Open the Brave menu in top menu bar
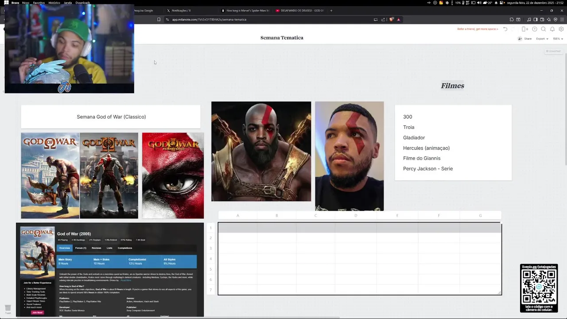The image size is (567, 319). (15, 3)
